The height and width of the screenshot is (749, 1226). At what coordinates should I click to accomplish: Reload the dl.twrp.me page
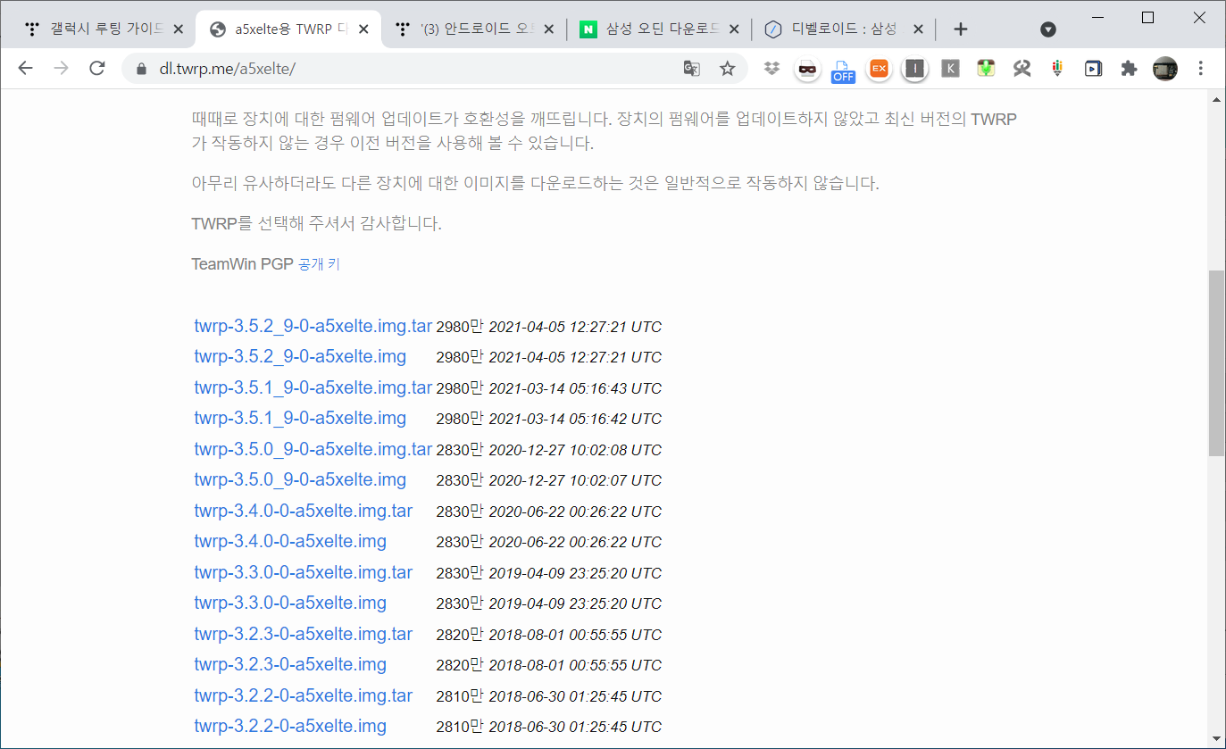coord(98,68)
